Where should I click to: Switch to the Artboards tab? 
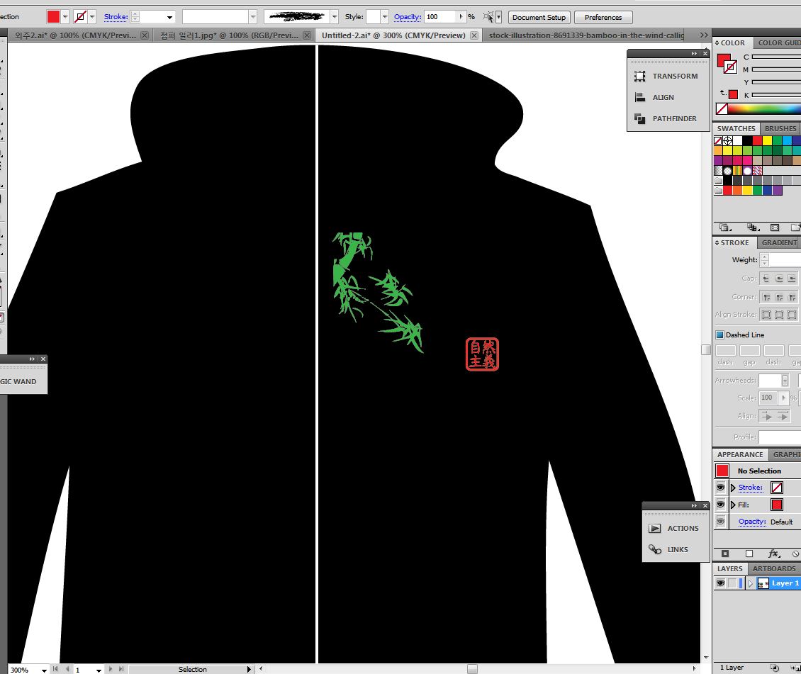[x=773, y=568]
